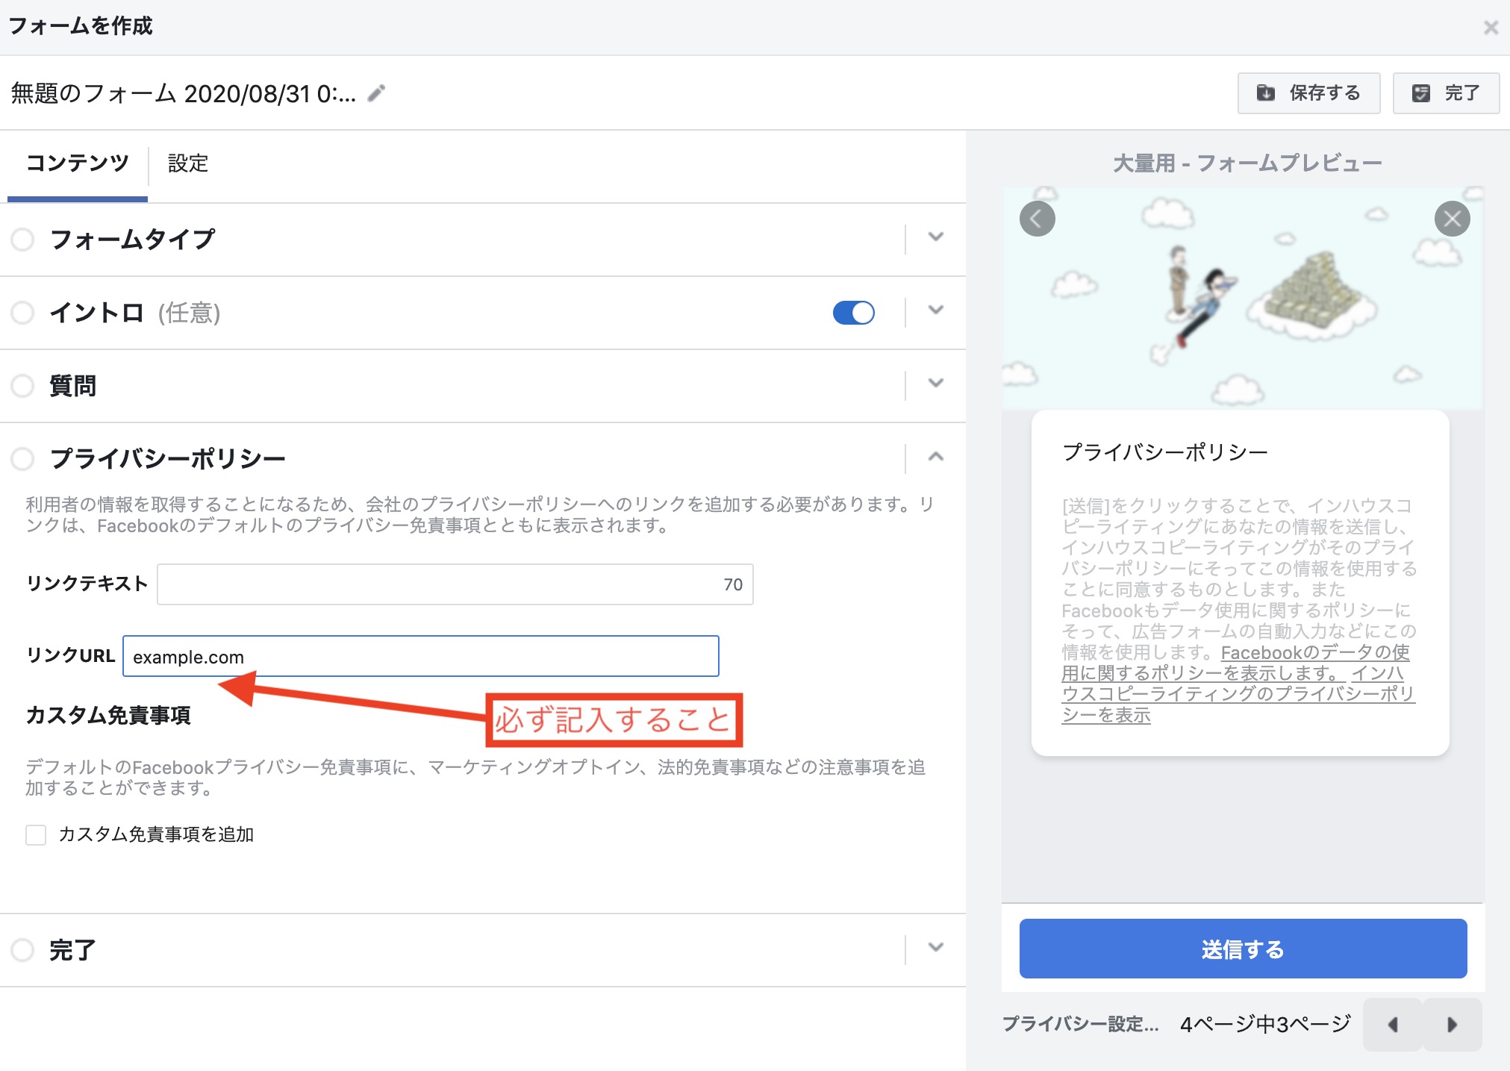Expand the 完了 section chevron
Screen dimensions: 1510x1071
pyautogui.click(x=935, y=948)
